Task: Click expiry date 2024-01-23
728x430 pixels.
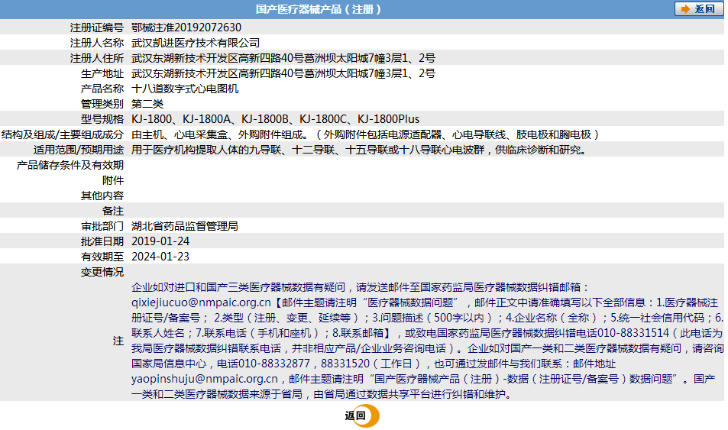Action: (x=160, y=257)
